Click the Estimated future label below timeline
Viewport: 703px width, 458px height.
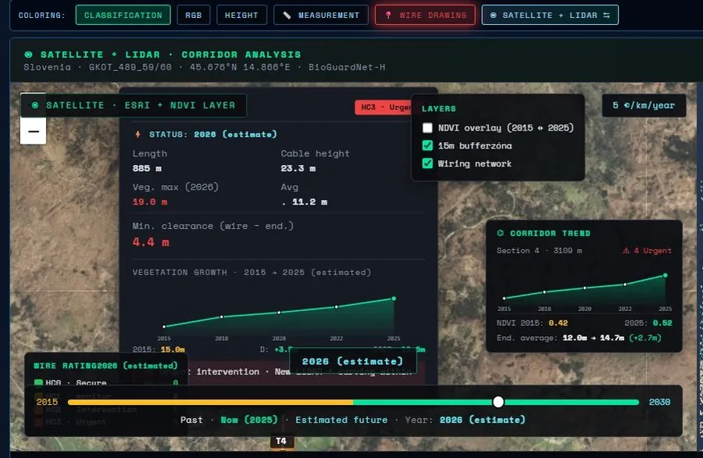[341, 420]
